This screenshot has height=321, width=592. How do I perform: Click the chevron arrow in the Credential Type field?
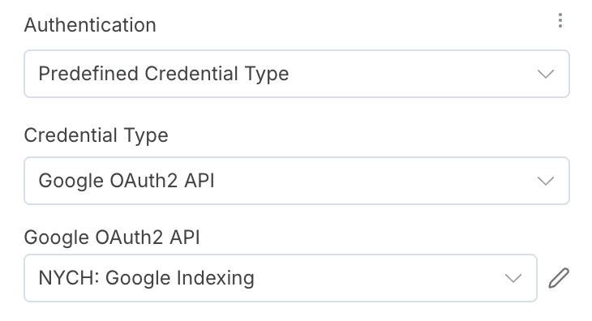[546, 181]
